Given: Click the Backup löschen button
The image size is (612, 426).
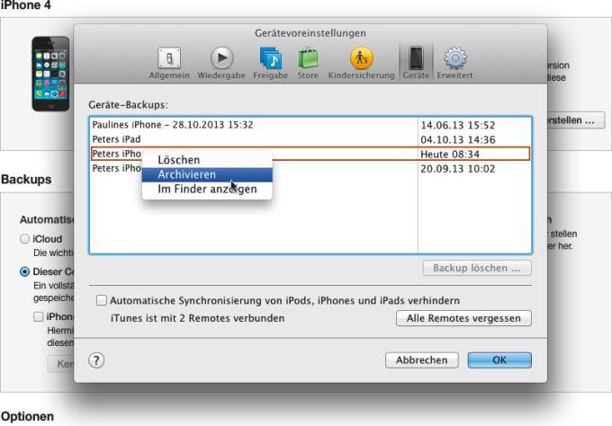Looking at the screenshot, I should 477,268.
